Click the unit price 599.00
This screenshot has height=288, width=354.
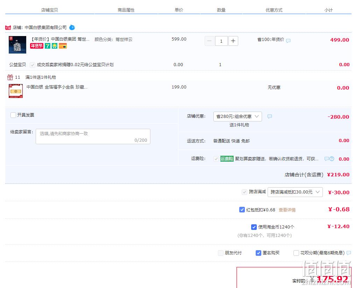179,39
